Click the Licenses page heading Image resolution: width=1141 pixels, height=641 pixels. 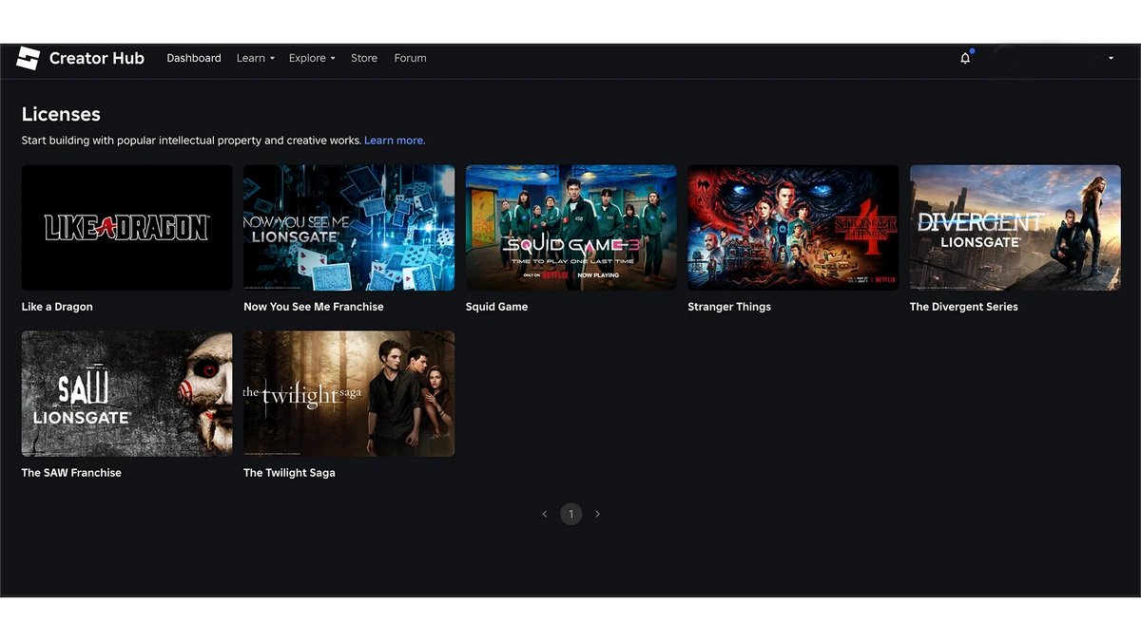point(61,114)
